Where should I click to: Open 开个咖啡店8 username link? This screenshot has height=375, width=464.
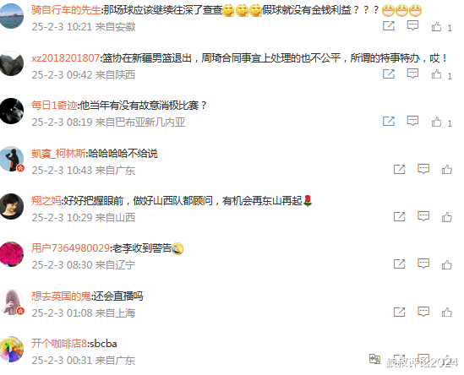pos(59,344)
